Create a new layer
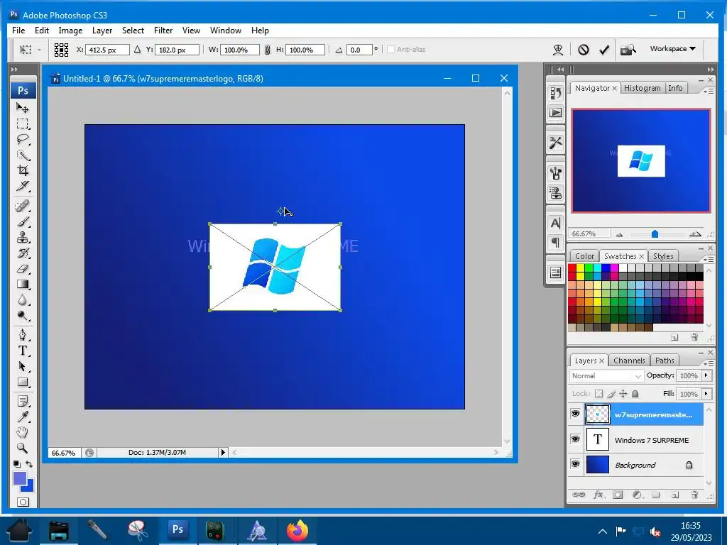727x545 pixels. click(x=674, y=495)
